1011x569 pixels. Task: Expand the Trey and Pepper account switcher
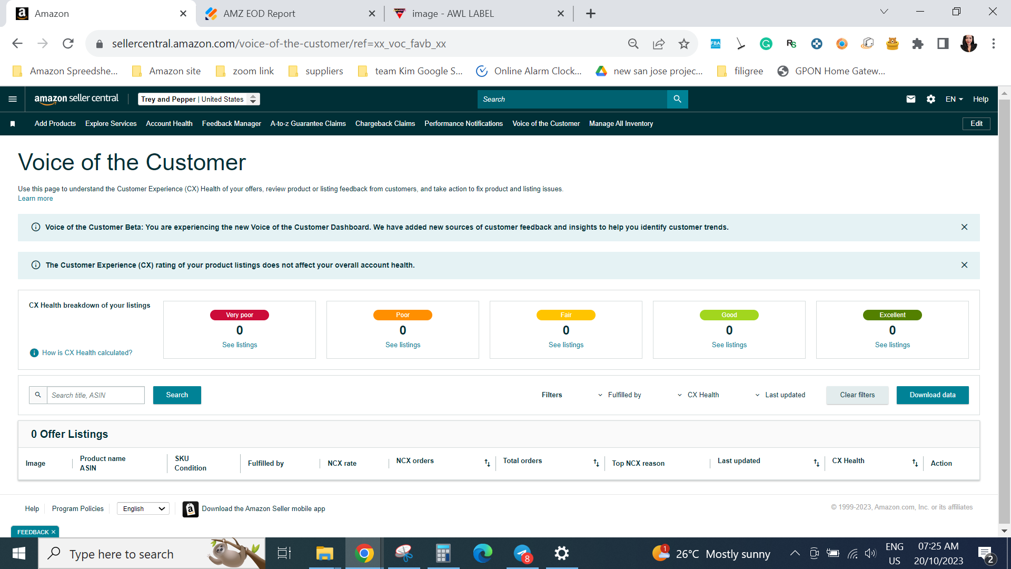pos(199,99)
